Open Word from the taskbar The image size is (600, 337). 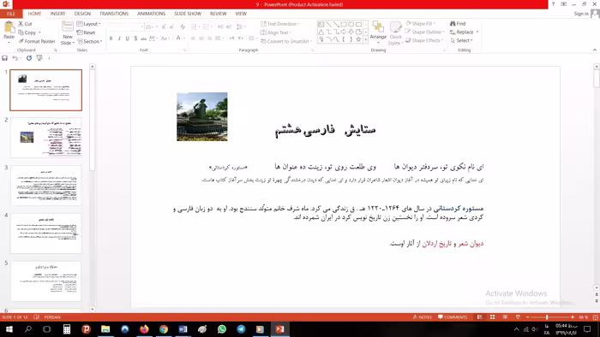click(x=183, y=329)
